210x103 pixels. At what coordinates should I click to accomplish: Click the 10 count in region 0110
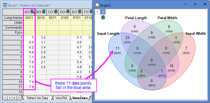tap(171, 66)
